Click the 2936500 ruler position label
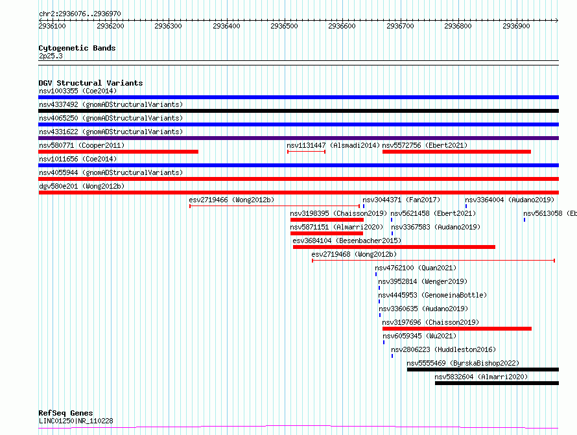The width and height of the screenshot is (577, 435). (x=284, y=26)
